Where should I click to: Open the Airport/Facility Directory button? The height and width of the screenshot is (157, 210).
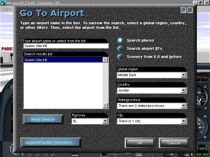click(x=51, y=143)
